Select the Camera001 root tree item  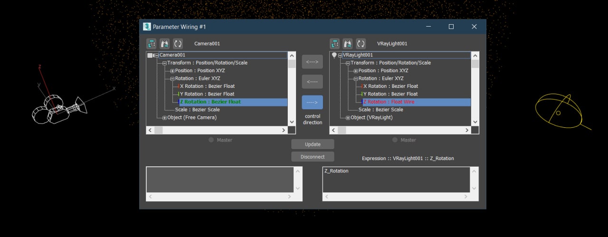pos(223,55)
